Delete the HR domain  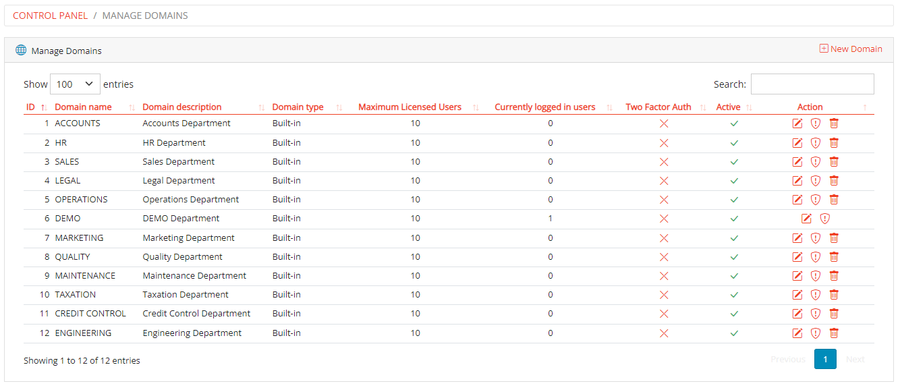click(x=834, y=142)
